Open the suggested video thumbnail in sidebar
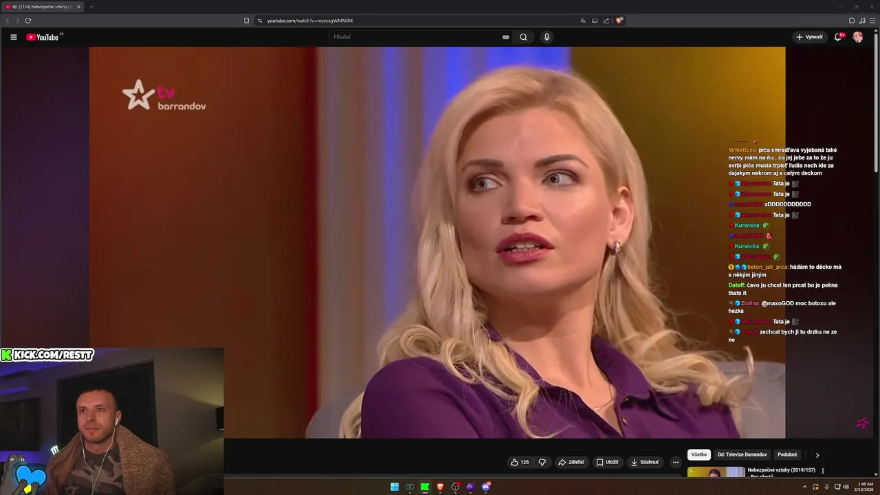This screenshot has width=880, height=495. 716,472
